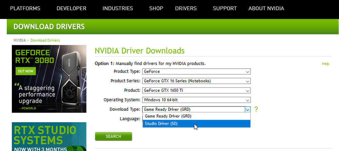Open the Help link
339x151 pixels.
pyautogui.click(x=325, y=64)
